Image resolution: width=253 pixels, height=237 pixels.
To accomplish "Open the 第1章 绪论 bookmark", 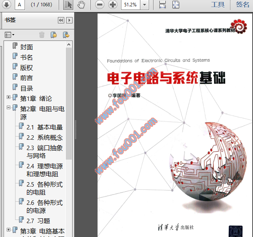I will [36, 98].
